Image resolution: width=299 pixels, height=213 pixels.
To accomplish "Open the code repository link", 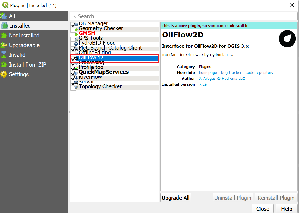I will pyautogui.click(x=259, y=73).
